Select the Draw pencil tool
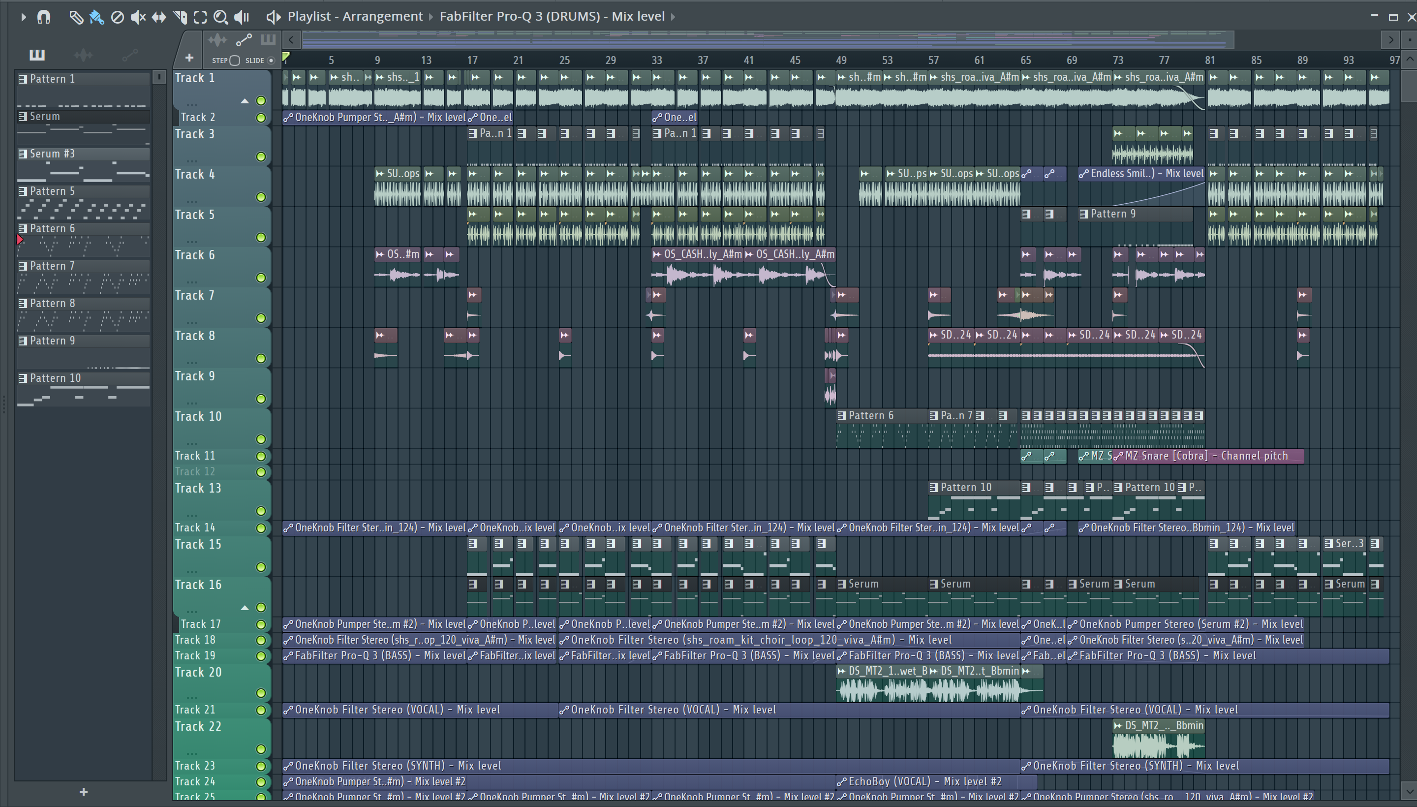Image resolution: width=1417 pixels, height=807 pixels. pyautogui.click(x=75, y=17)
